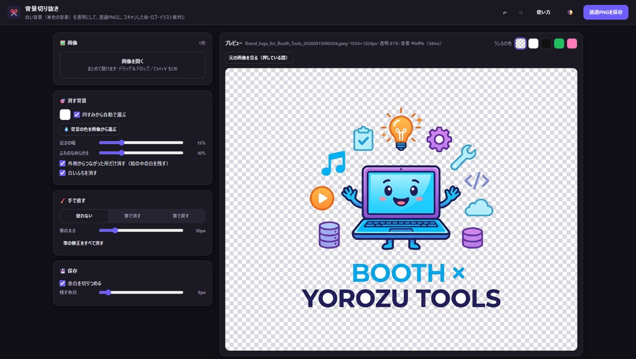Click 筆の修正をすべて消す button

(83, 243)
